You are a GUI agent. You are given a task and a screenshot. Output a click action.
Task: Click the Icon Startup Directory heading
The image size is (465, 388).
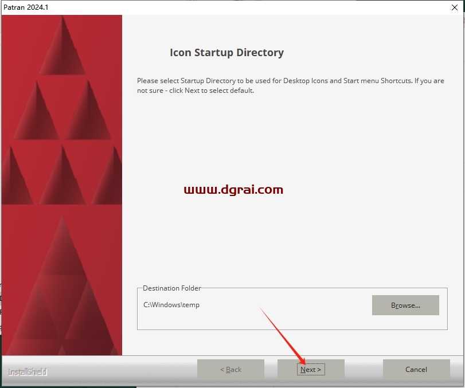tap(226, 53)
